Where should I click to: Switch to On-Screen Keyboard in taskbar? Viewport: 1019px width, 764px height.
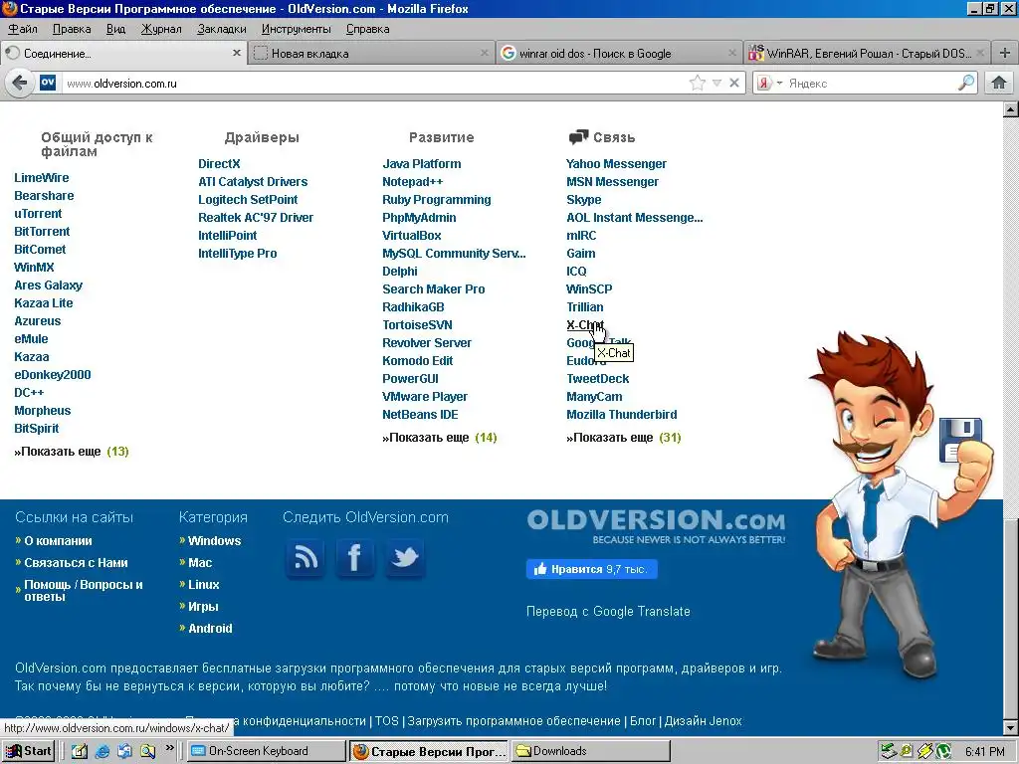(267, 751)
